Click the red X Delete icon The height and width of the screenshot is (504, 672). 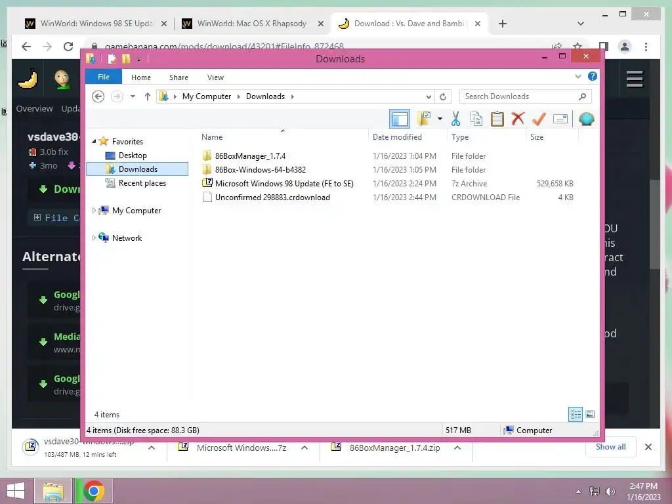(x=518, y=118)
